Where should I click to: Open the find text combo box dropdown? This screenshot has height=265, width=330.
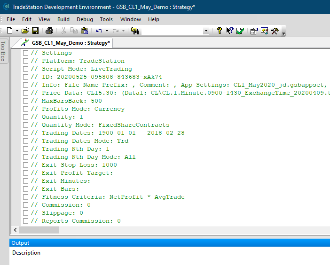click(206, 31)
